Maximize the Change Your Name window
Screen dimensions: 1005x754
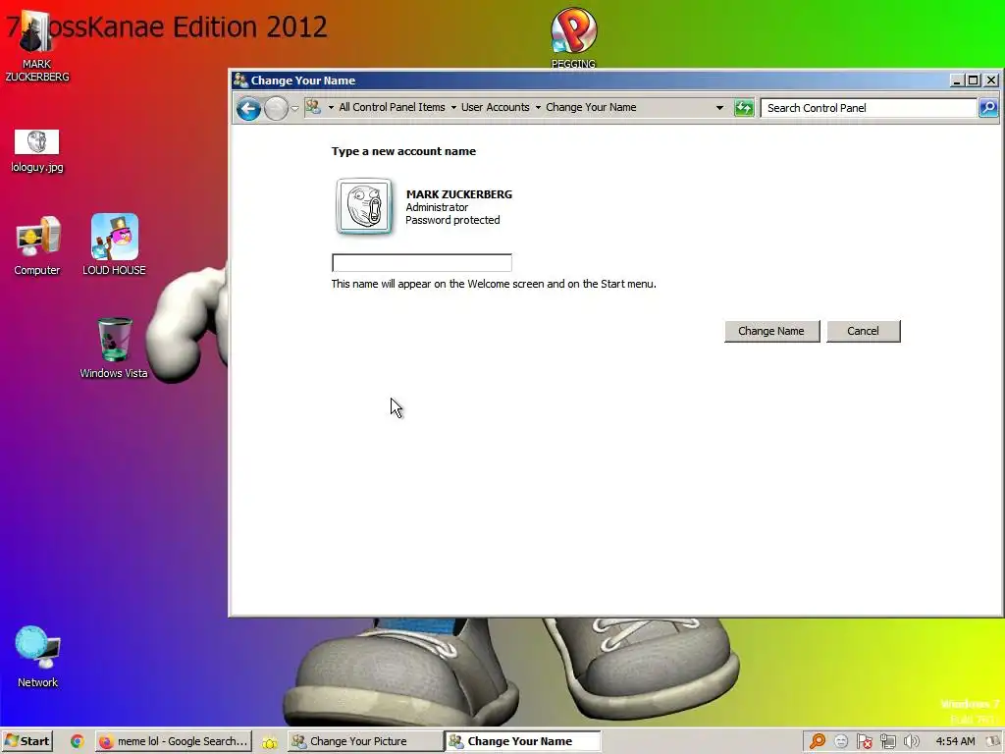(x=973, y=81)
